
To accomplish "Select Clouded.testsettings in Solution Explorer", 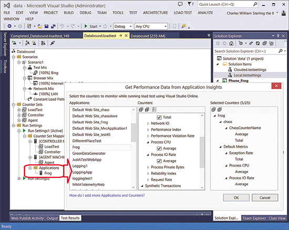I will [250, 70].
